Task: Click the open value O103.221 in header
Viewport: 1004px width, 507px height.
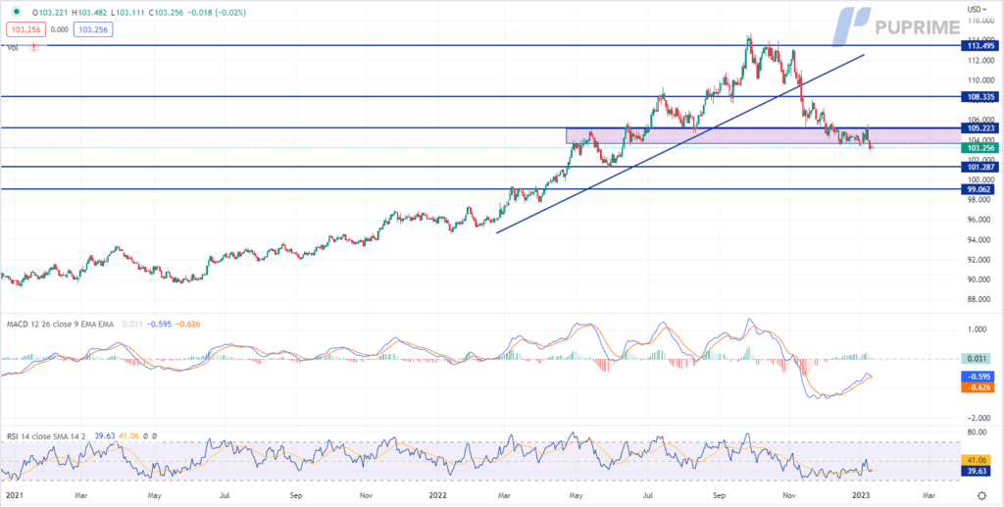Action: click(48, 12)
